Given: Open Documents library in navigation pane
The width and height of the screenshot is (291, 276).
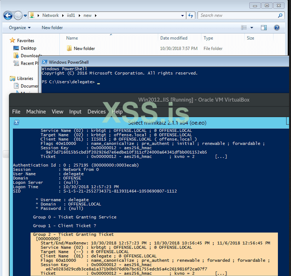Looking at the screenshot, I should [29, 86].
